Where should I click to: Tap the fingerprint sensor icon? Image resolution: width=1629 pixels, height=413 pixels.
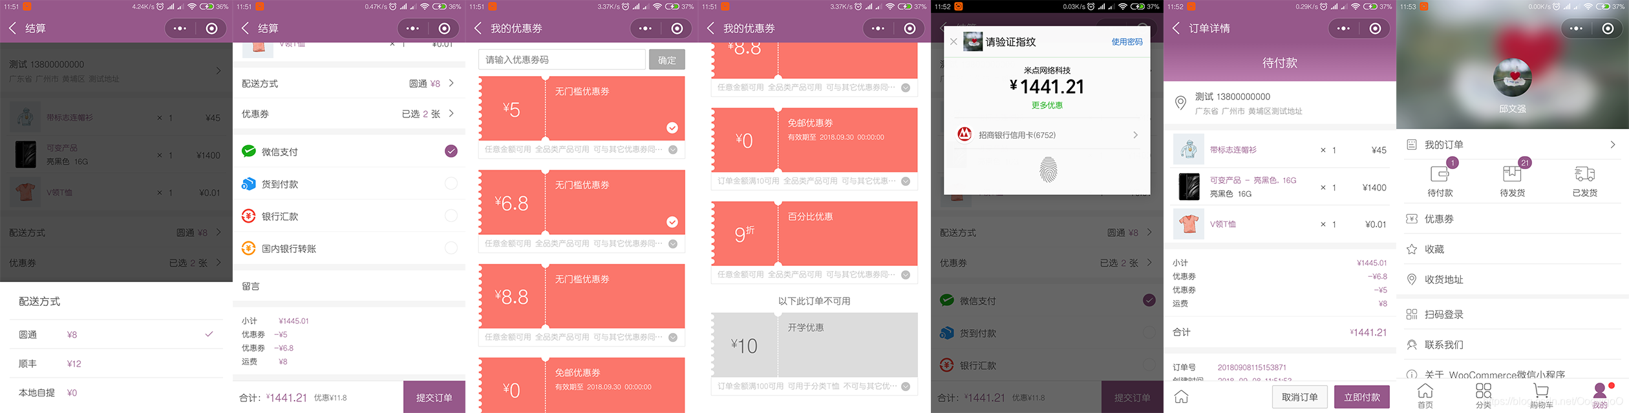coord(1048,170)
